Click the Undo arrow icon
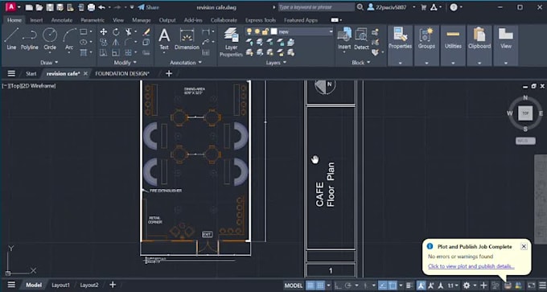The height and width of the screenshot is (292, 547). [x=101, y=7]
